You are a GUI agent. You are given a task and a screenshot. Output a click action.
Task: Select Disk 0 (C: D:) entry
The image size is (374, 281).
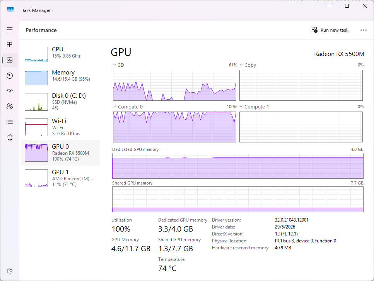[60, 102]
